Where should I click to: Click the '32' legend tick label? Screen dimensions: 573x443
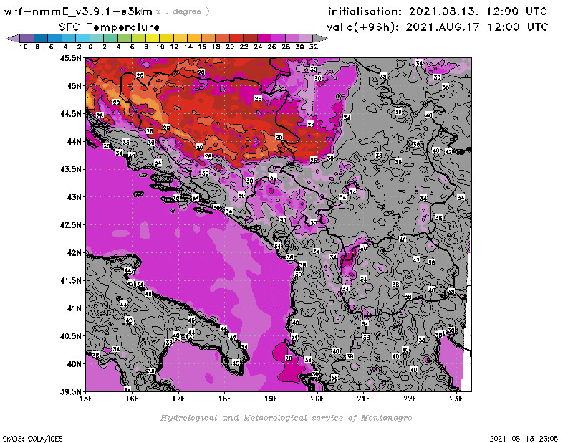[x=314, y=47]
